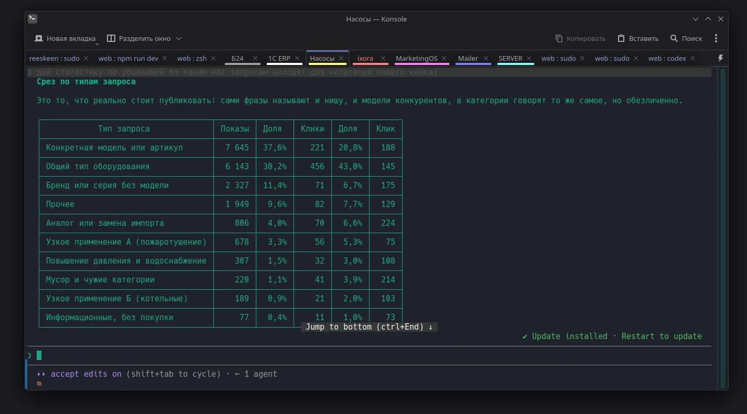Screen dimensions: 747x414
Task: Click the Мусор и чужие категории cell
Action: click(x=100, y=280)
